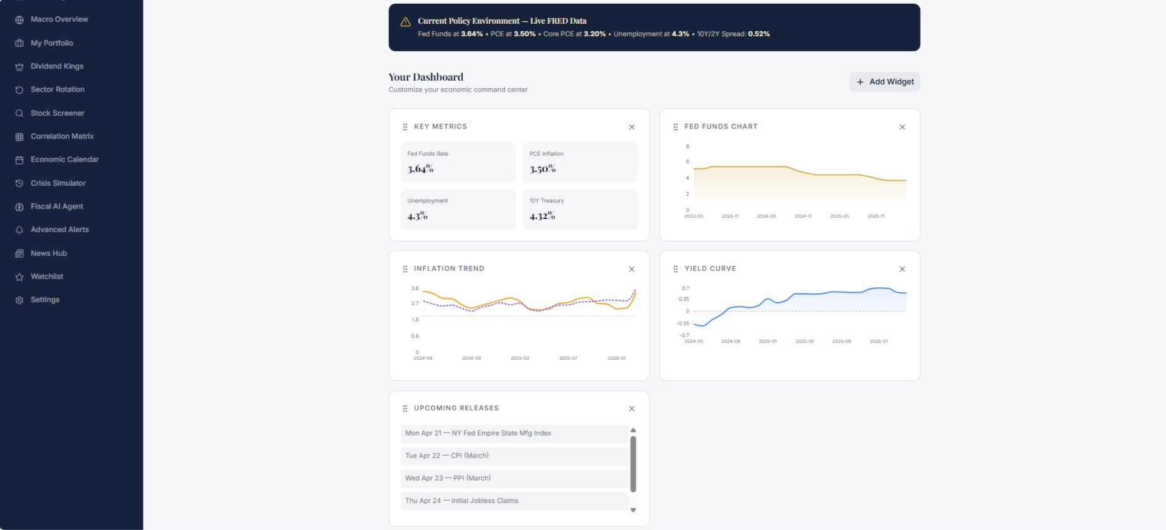Grab the Key Metrics drag handle
1166x530 pixels.
pos(405,127)
